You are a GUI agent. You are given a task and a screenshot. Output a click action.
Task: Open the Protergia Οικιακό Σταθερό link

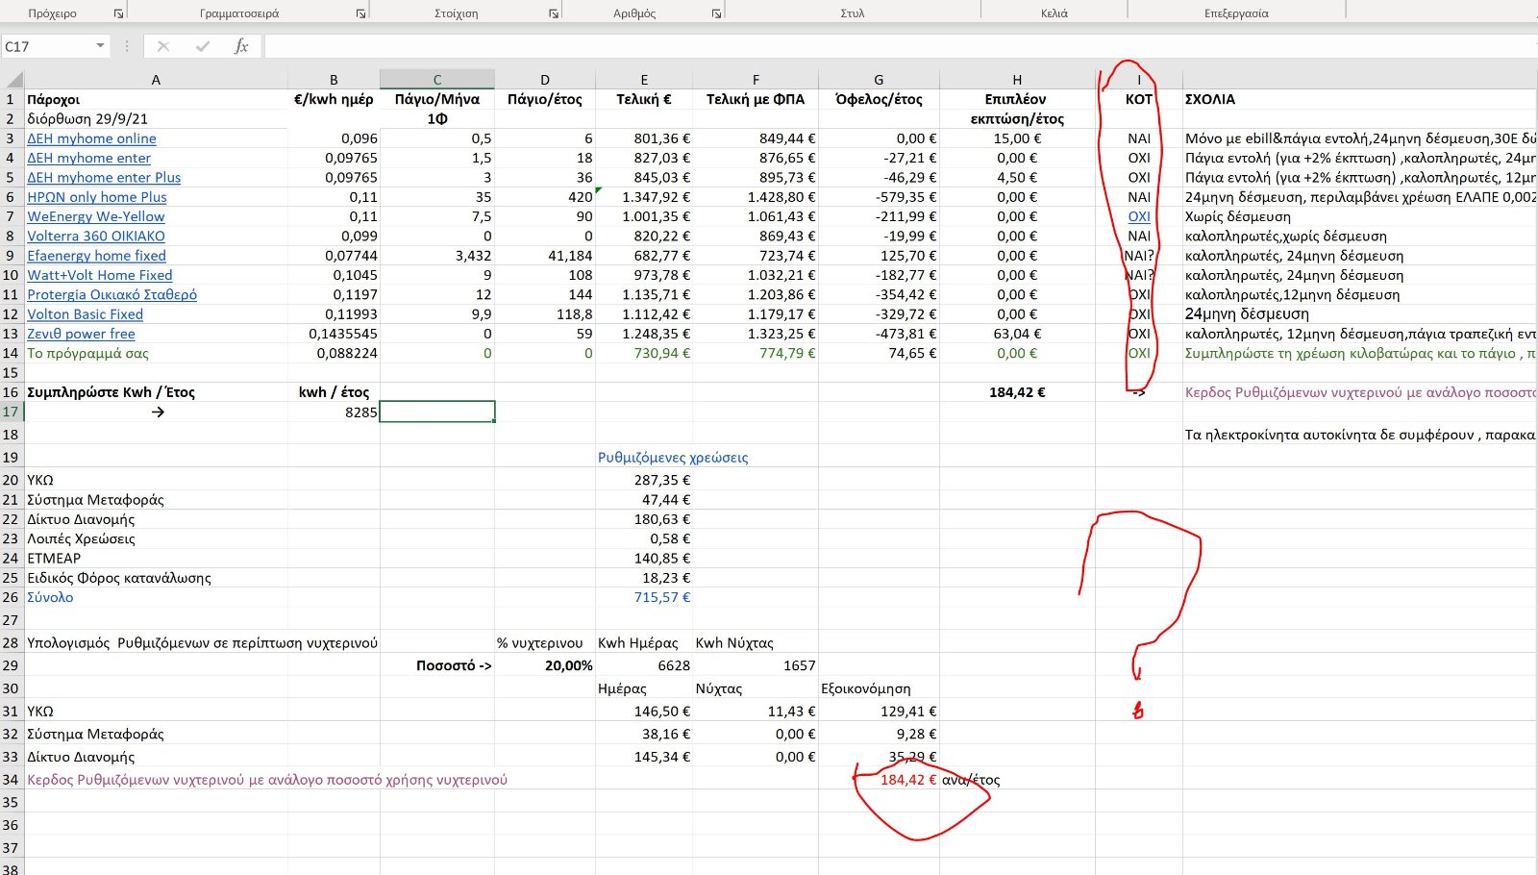112,294
